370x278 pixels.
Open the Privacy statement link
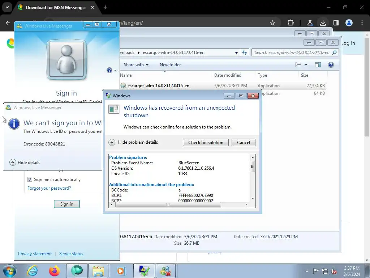35,254
